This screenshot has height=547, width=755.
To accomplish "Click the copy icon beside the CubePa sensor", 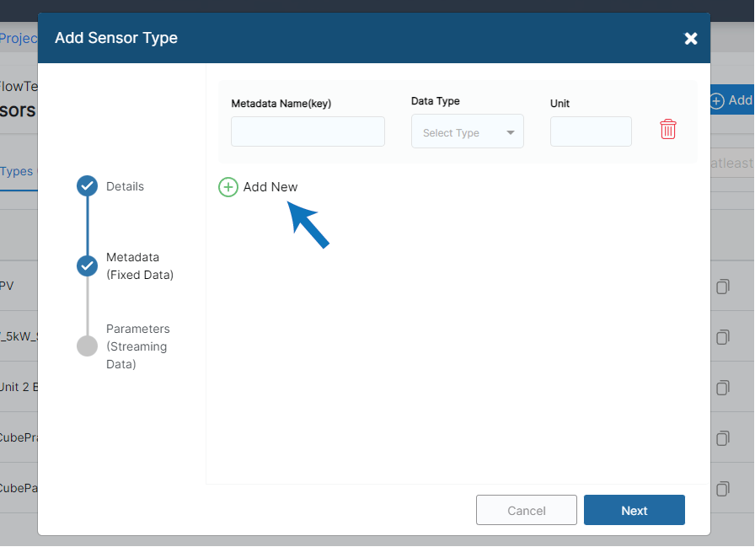I will [722, 488].
